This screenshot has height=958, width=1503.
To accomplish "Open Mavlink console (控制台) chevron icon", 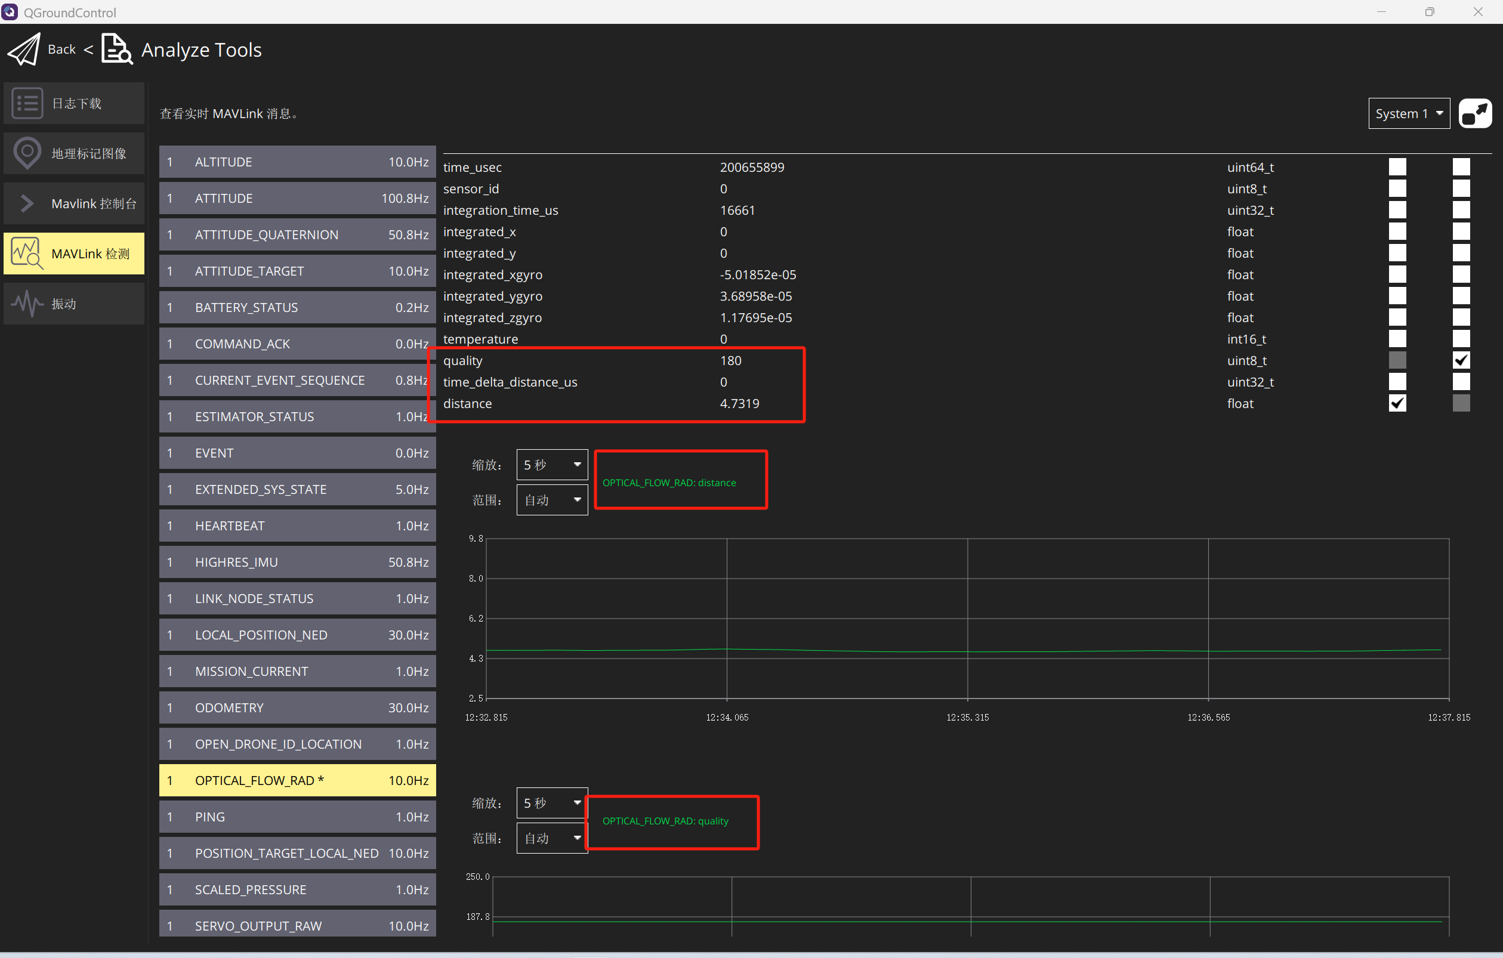I will click(x=27, y=203).
